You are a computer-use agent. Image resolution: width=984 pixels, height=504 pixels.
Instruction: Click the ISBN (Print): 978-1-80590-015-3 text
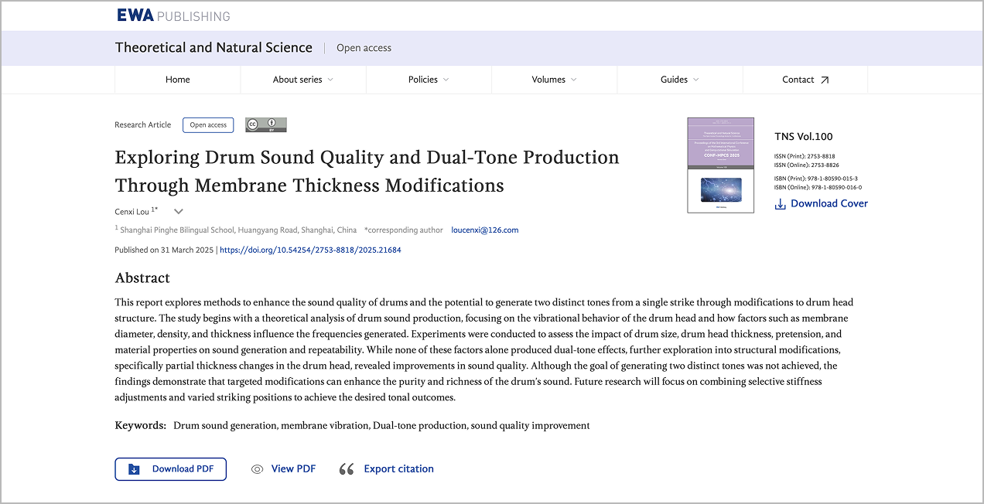816,179
